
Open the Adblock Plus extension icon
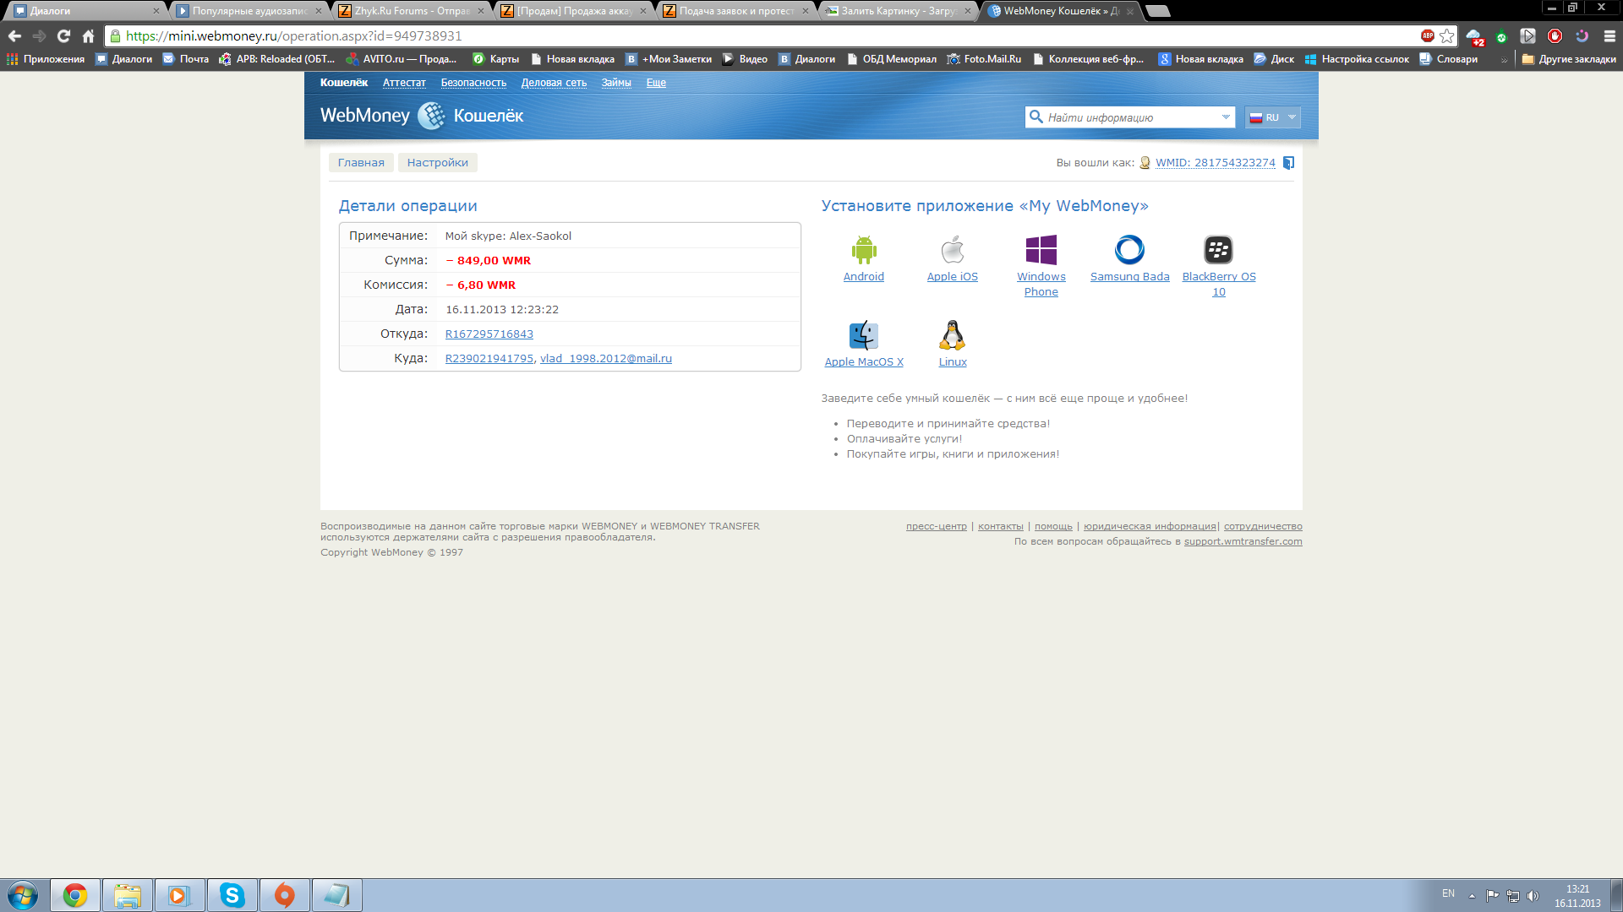[1428, 35]
